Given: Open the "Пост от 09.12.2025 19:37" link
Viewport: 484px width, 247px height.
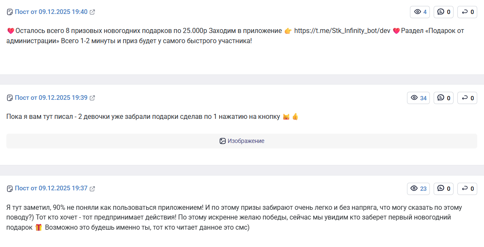Looking at the screenshot, I should pyautogui.click(x=51, y=188).
